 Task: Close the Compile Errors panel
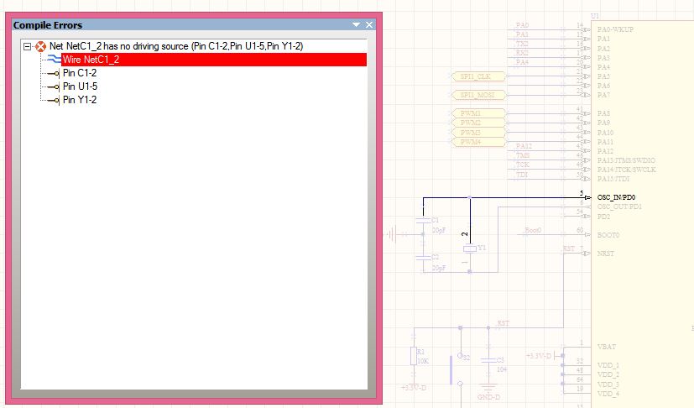click(369, 25)
